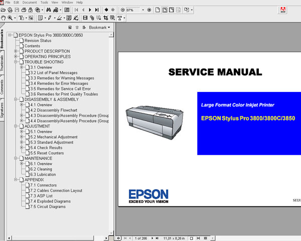Open the Note tool dropdown arrow
This screenshot has height=241, width=301.
click(x=45, y=18)
